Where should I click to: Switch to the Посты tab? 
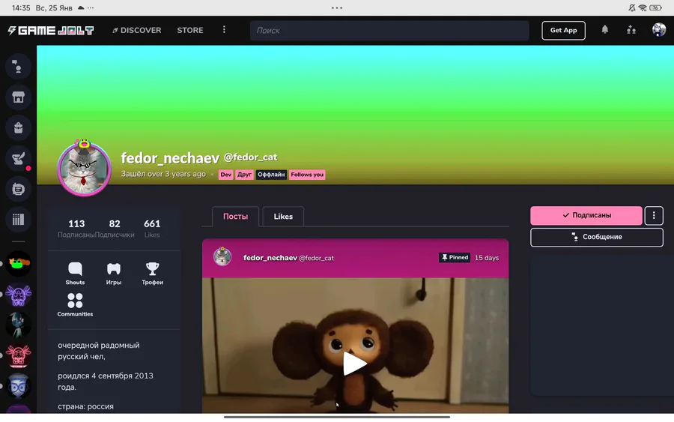[x=236, y=217]
